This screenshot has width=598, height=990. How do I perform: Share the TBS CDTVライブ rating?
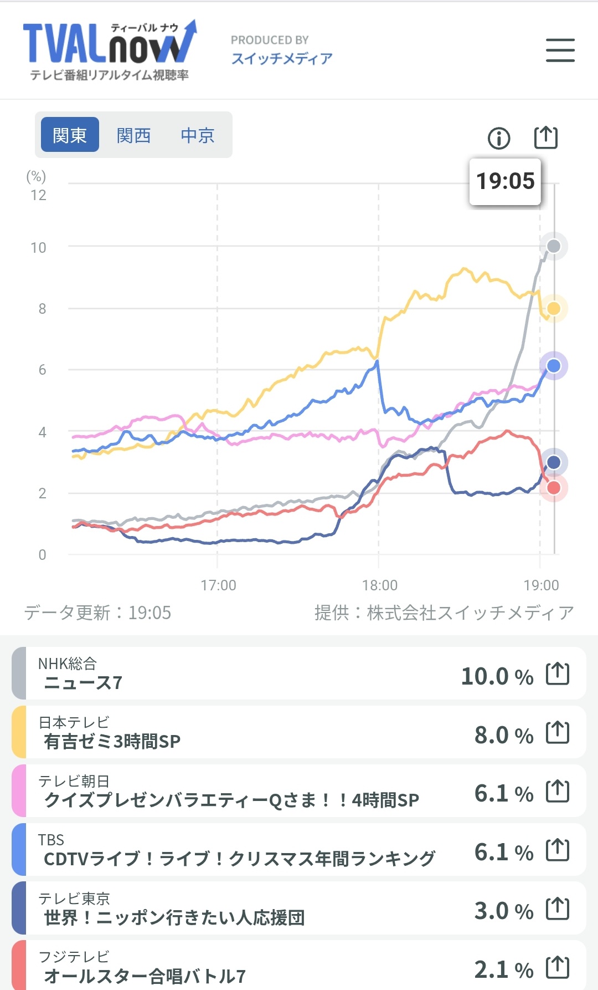557,850
